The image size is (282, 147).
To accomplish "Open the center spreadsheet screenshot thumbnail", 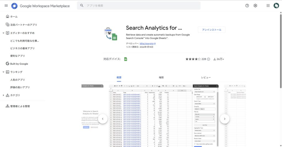I will pos(164,116).
